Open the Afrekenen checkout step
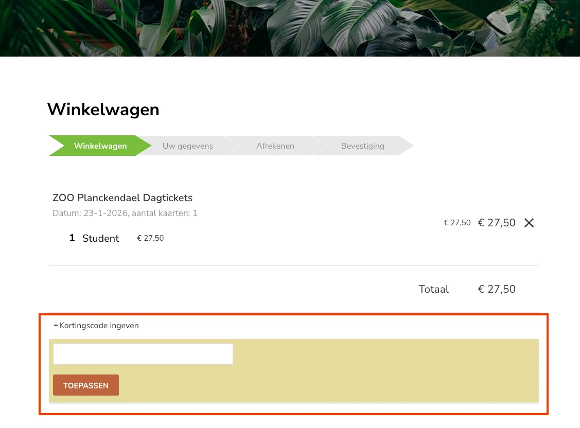 (x=275, y=146)
